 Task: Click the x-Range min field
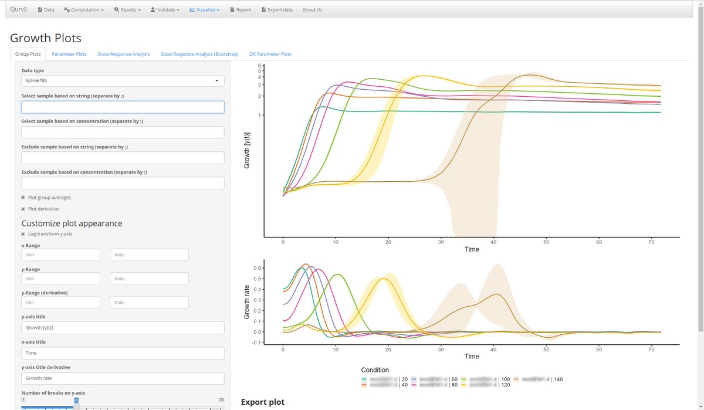[x=60, y=255]
